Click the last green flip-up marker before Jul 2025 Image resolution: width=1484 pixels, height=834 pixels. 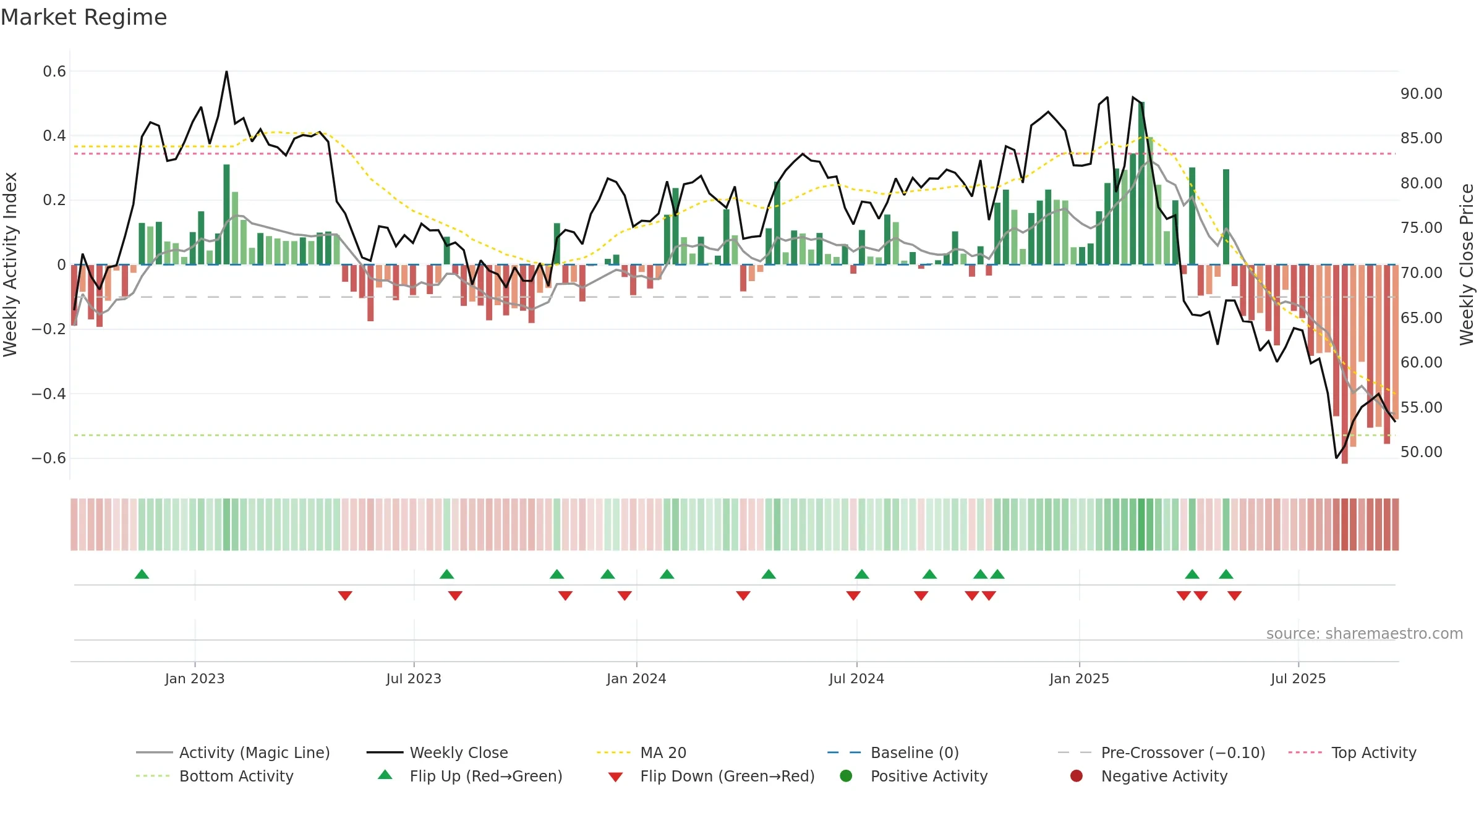pos(1226,574)
